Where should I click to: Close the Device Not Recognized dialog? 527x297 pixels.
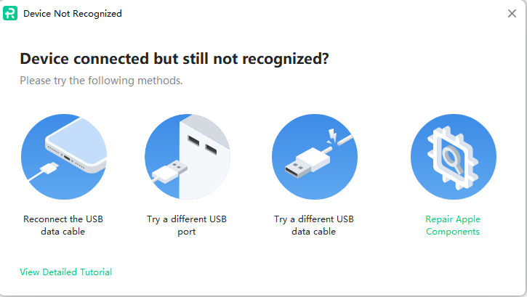512,13
